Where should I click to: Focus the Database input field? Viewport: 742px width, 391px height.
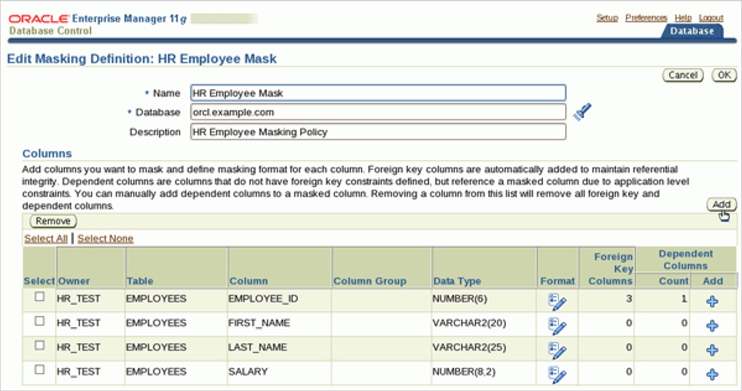[378, 112]
